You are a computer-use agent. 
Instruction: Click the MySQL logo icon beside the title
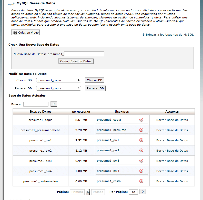[12, 4]
